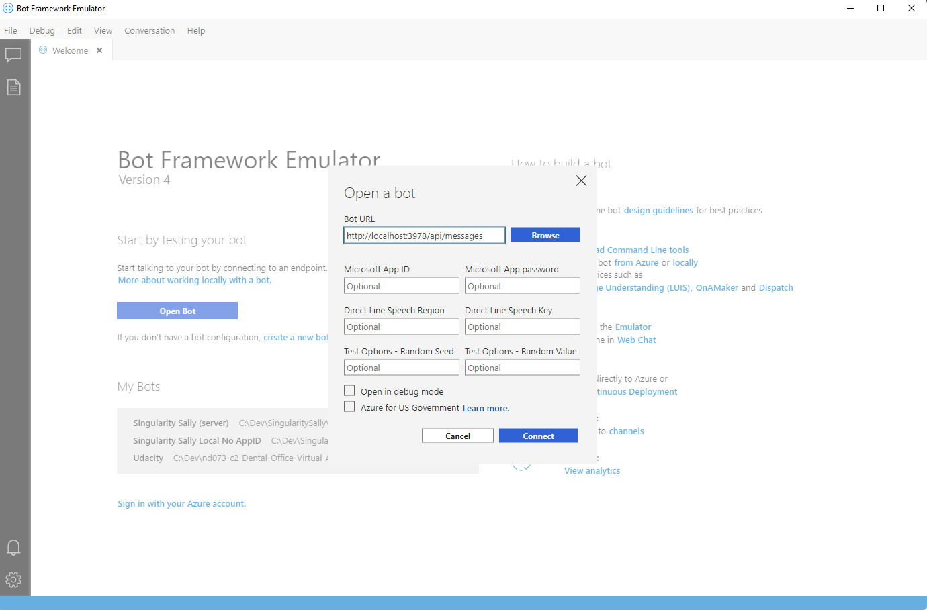The height and width of the screenshot is (610, 927).
Task: Open the resources document icon in sidebar
Action: (13, 87)
